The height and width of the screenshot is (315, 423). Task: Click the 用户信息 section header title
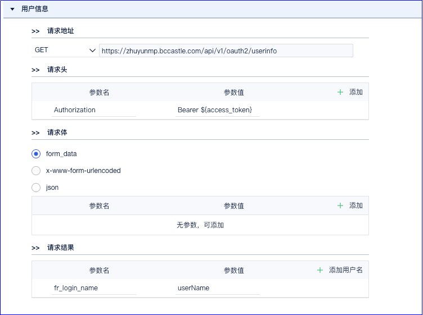35,9
